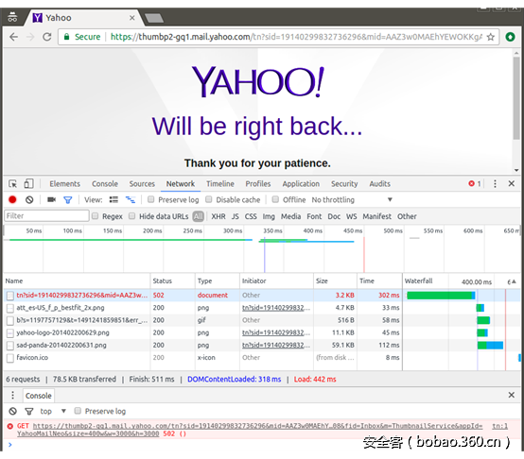The height and width of the screenshot is (459, 524).
Task: Clear the network log with the clear icon
Action: click(x=29, y=200)
